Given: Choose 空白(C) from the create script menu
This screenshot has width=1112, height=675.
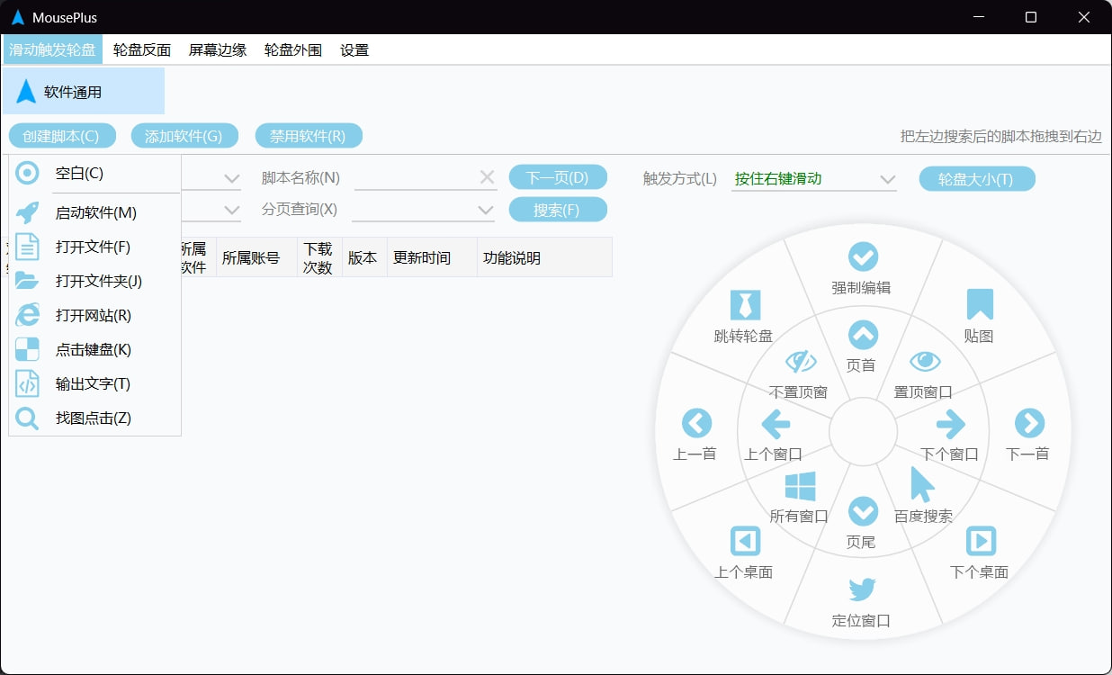Looking at the screenshot, I should [94, 174].
